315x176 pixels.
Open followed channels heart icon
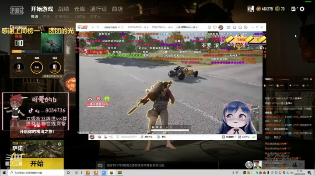[x=215, y=27]
